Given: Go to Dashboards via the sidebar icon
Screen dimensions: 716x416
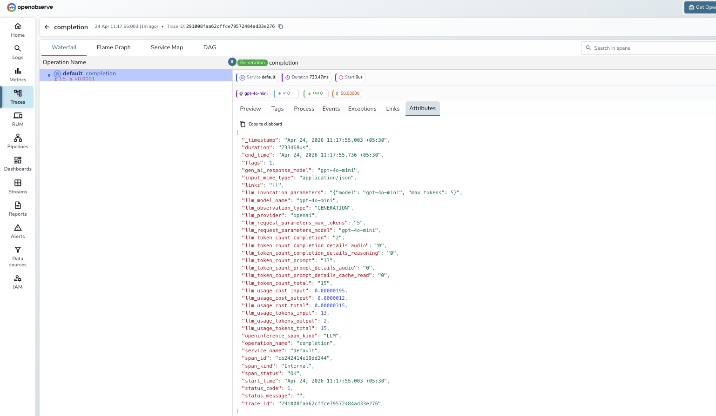Looking at the screenshot, I should [x=17, y=164].
